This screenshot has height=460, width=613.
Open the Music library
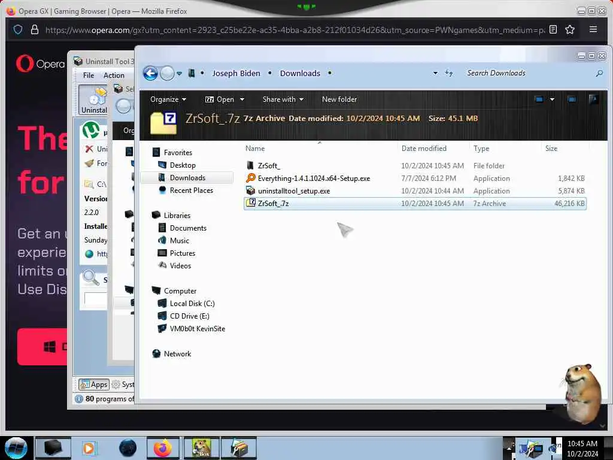179,241
